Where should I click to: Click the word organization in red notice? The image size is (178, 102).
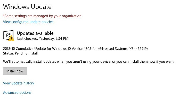(x=71, y=16)
